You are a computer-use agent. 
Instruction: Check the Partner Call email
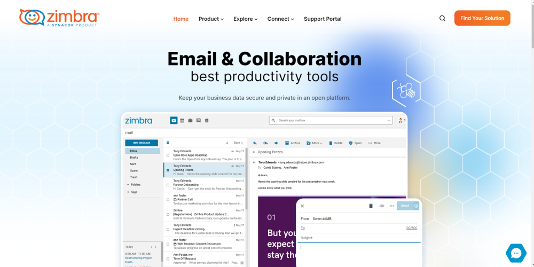(x=168, y=200)
